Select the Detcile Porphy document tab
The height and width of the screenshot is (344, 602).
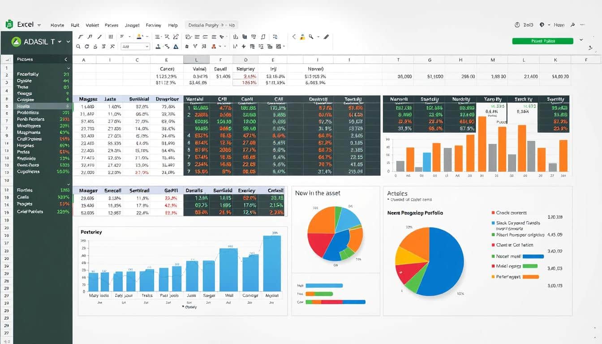click(211, 25)
